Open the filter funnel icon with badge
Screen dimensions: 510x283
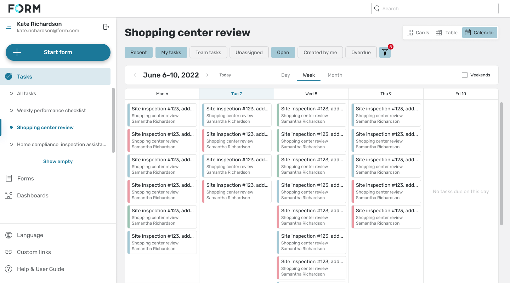385,52
